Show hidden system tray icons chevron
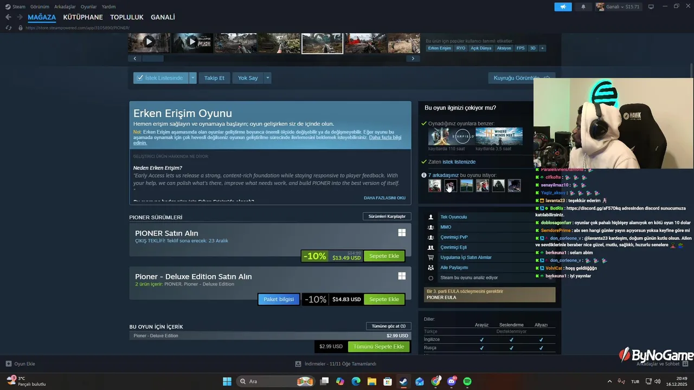This screenshot has width=694, height=390. pos(609,381)
